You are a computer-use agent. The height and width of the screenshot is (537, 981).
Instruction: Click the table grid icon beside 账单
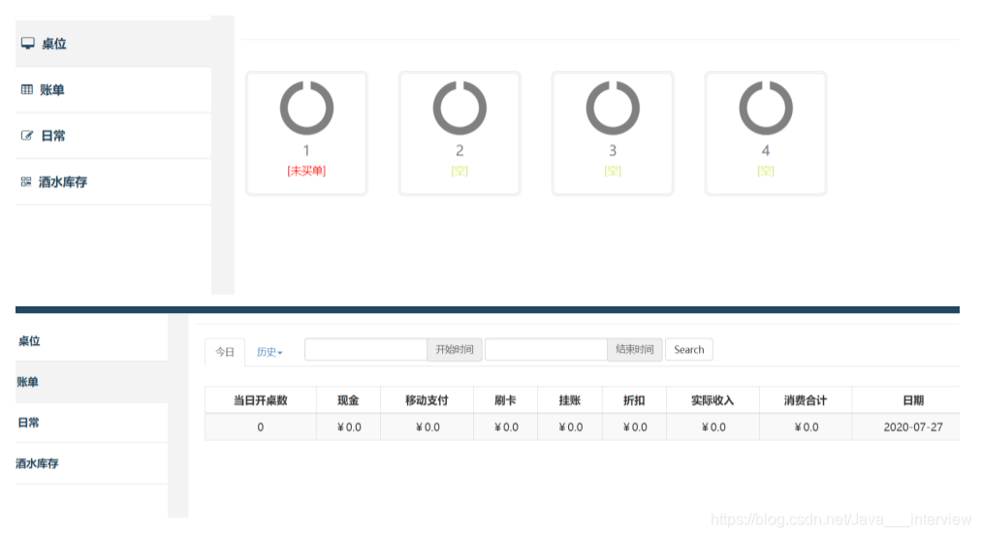(x=27, y=89)
